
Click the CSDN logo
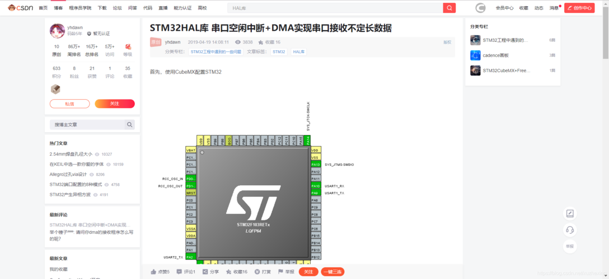(x=21, y=8)
